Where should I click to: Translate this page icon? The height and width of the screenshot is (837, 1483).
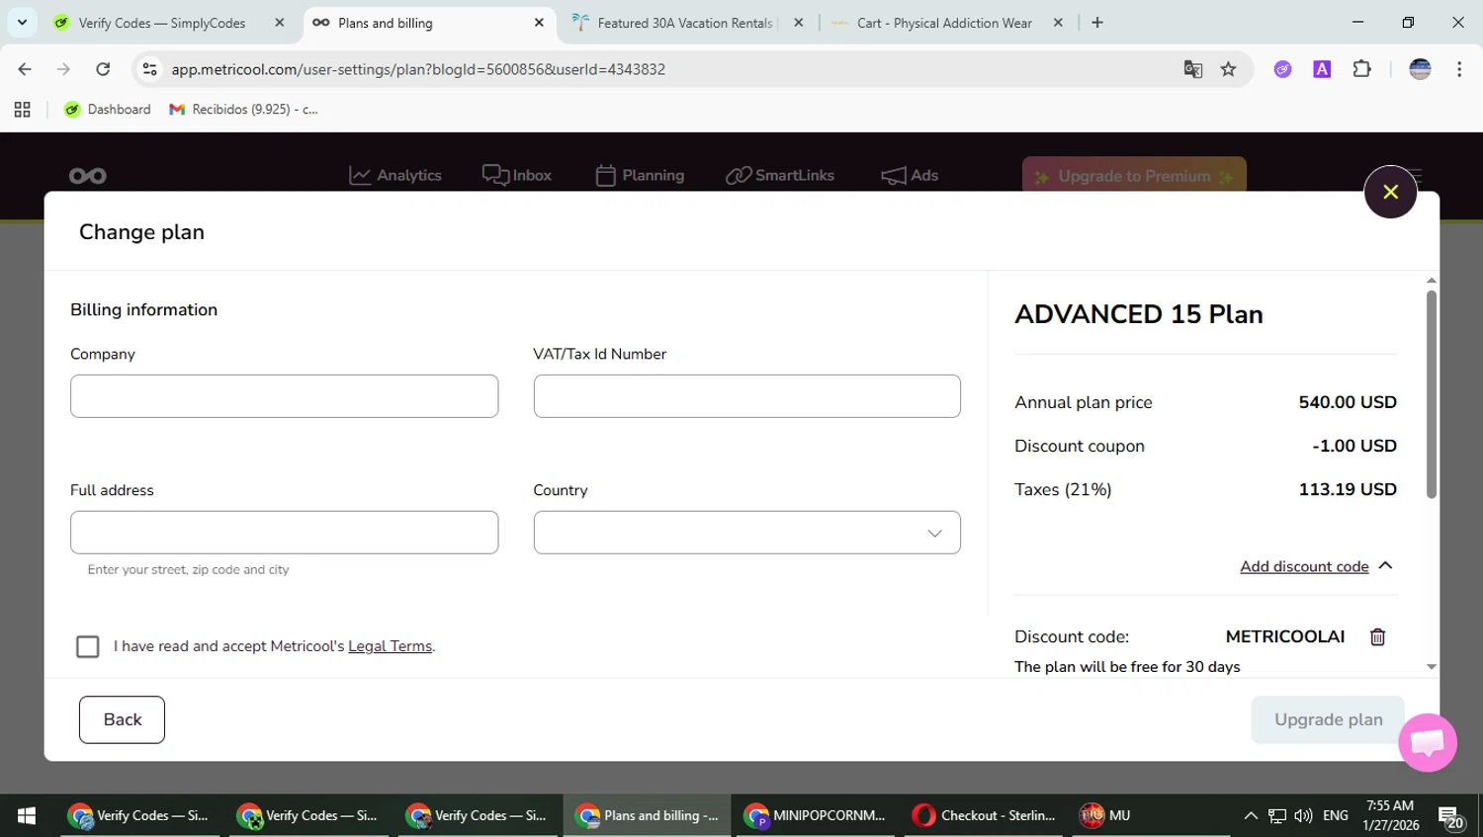[1193, 69]
